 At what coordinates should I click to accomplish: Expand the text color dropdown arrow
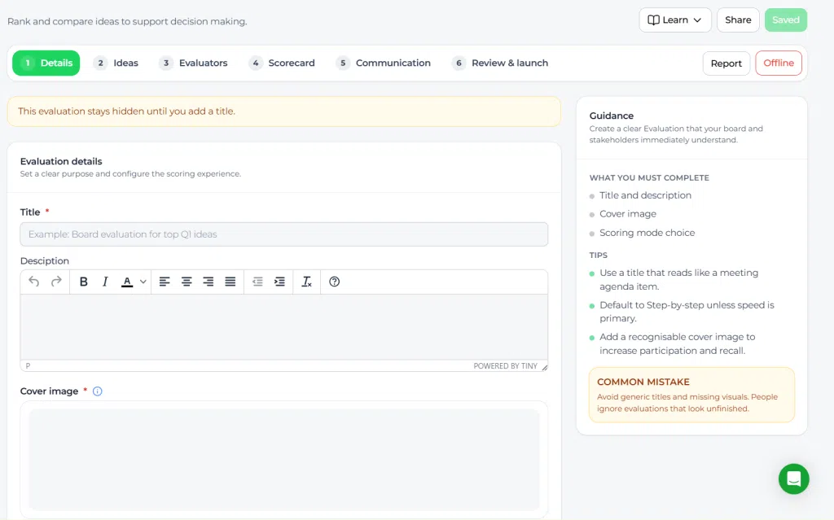coord(143,282)
